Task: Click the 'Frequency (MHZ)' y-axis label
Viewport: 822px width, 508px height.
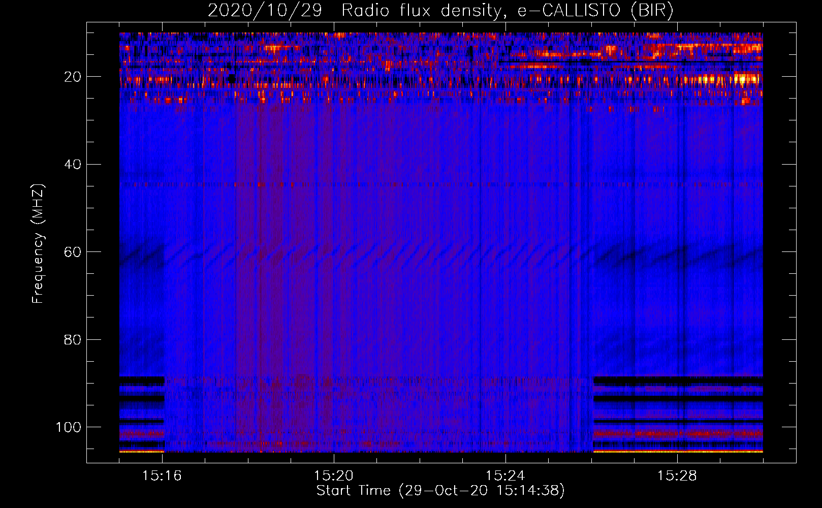Action: [38, 243]
